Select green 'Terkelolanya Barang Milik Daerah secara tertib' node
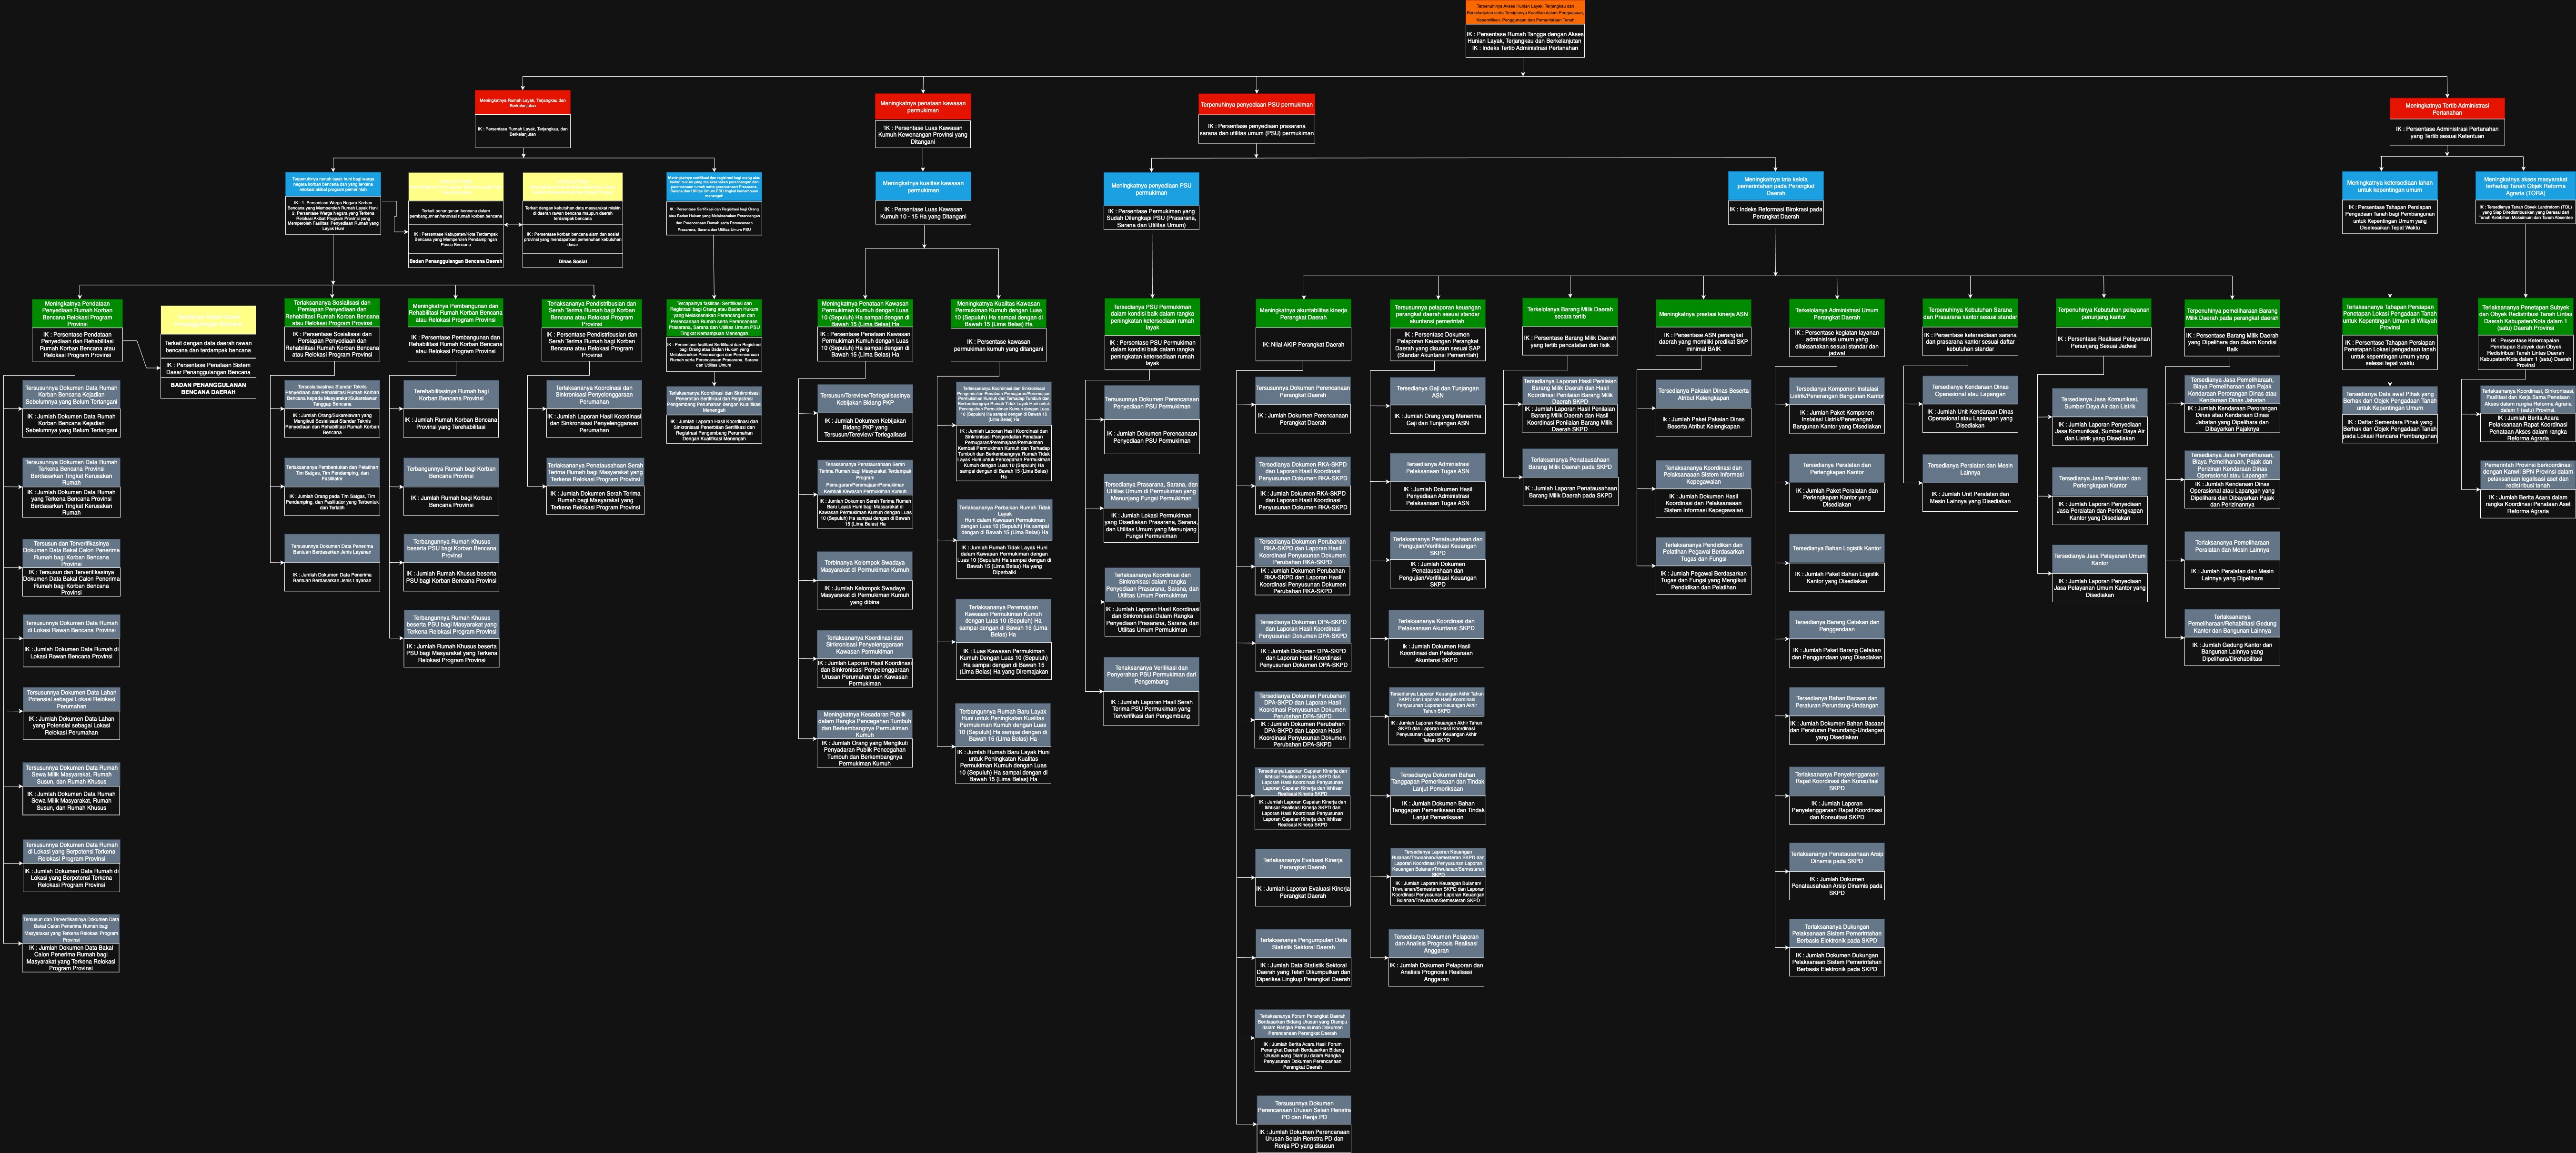2576x1153 pixels. [1569, 313]
